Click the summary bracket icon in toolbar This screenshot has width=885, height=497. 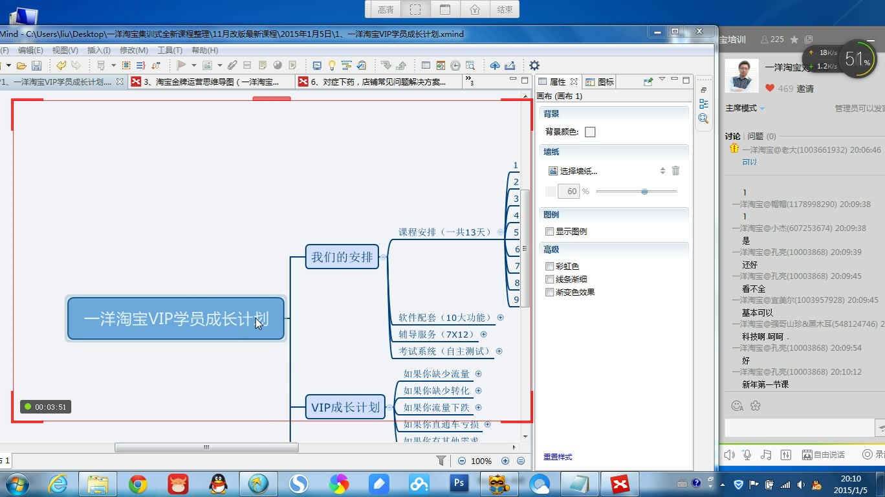(x=140, y=65)
